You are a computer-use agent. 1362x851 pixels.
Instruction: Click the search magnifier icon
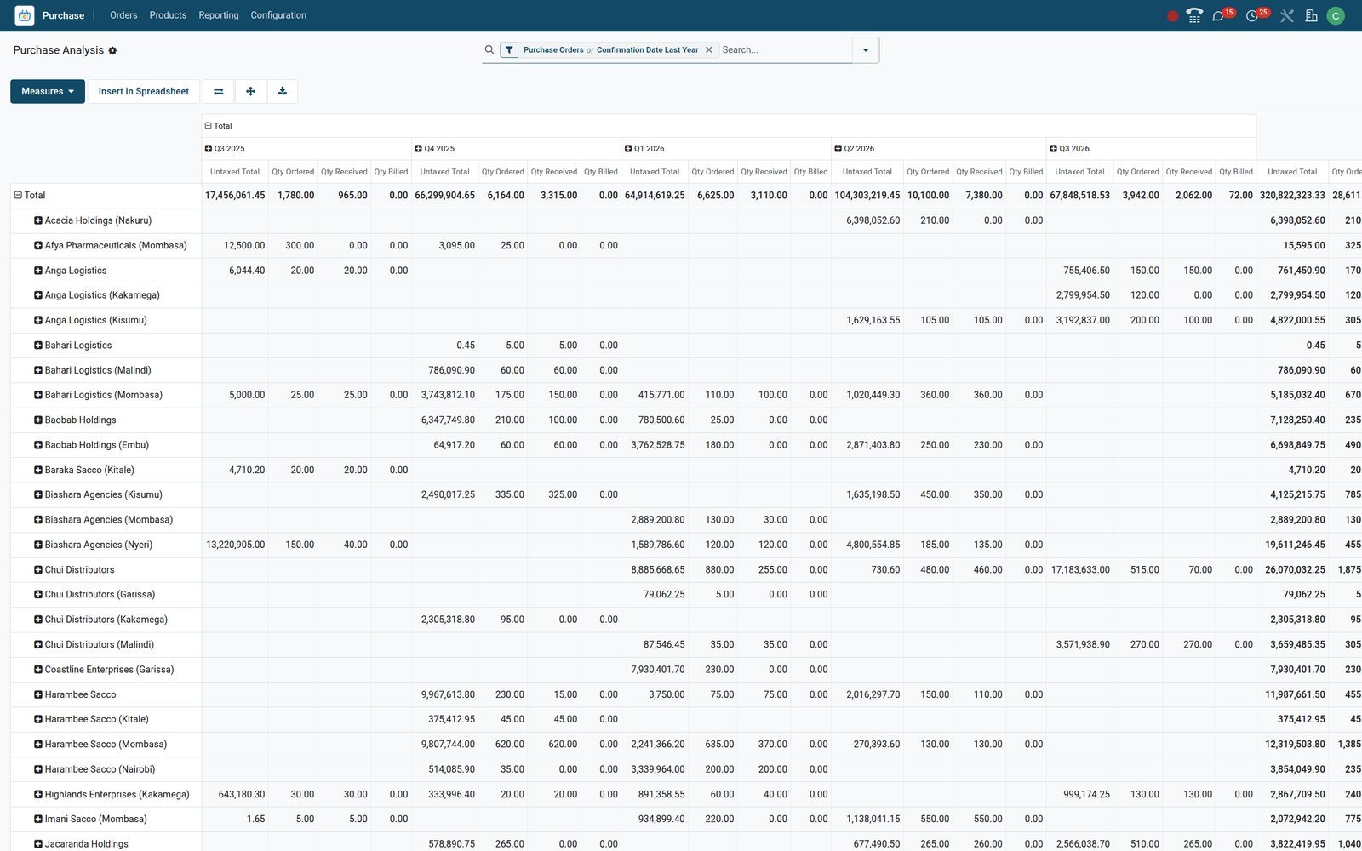click(489, 50)
